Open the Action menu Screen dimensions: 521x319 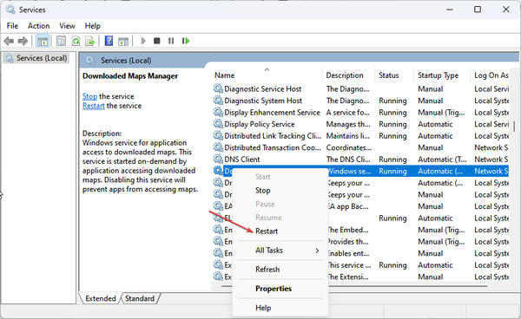point(38,26)
